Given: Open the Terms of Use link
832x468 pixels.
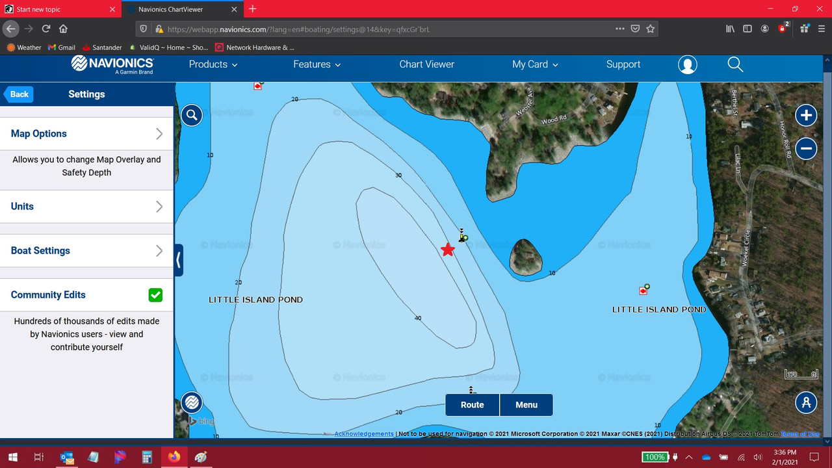Looking at the screenshot, I should [x=800, y=434].
